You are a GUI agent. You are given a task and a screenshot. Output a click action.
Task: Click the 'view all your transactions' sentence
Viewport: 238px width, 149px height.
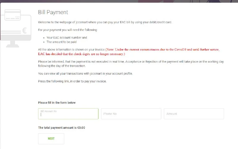[x=85, y=73]
